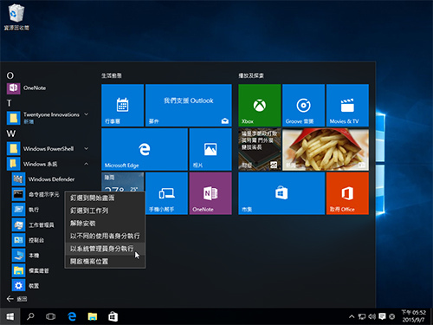This screenshot has height=325, width=433.
Task: Open the Store from the taskbar
Action: coord(113,316)
